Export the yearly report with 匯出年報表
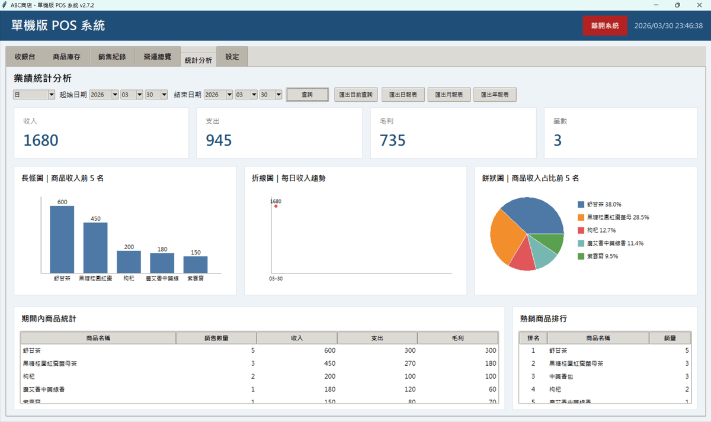The height and width of the screenshot is (422, 711). 495,95
